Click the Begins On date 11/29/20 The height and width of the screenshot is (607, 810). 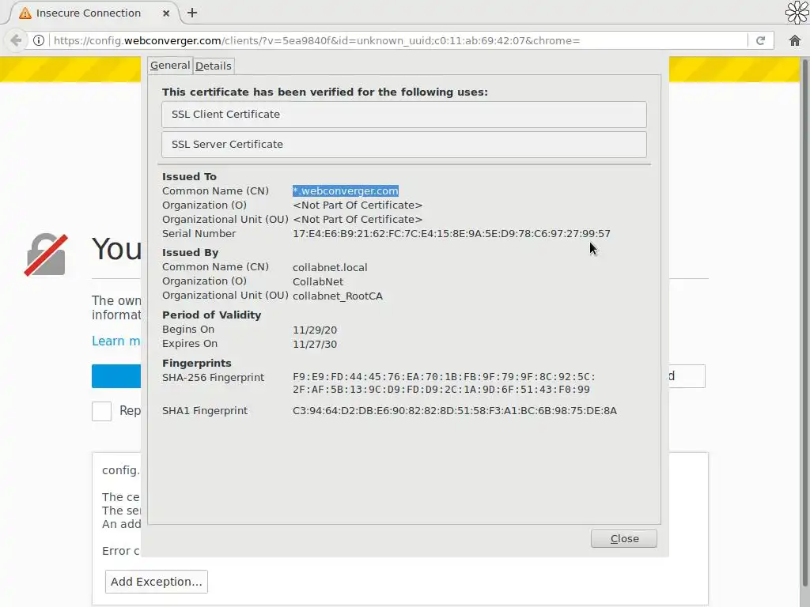click(315, 330)
